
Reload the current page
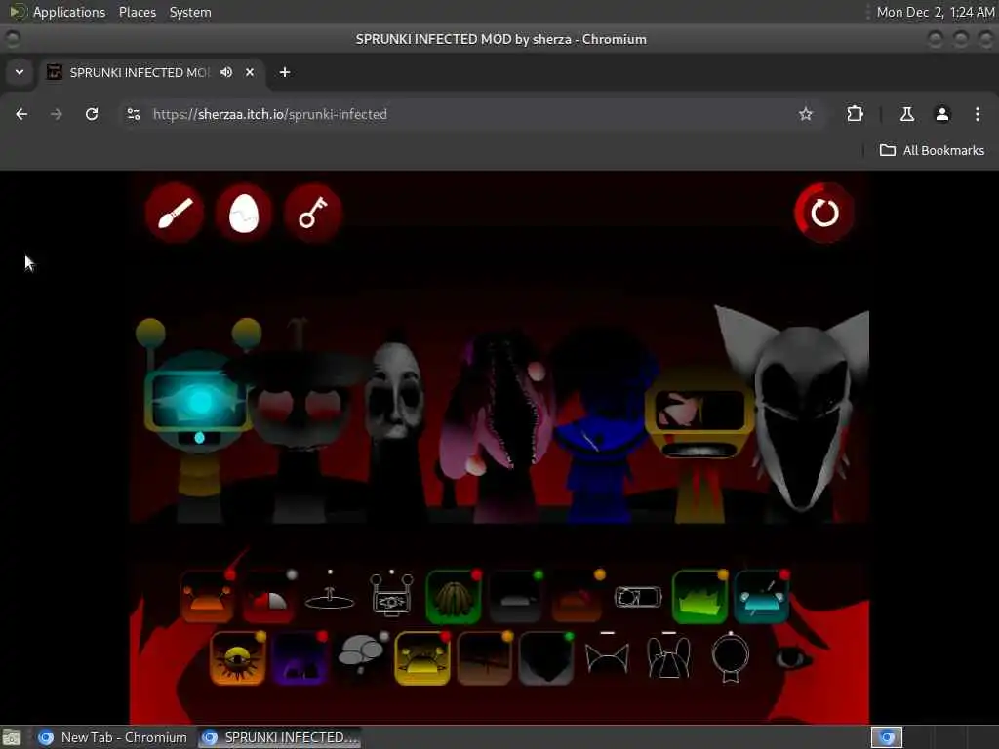[x=92, y=114]
